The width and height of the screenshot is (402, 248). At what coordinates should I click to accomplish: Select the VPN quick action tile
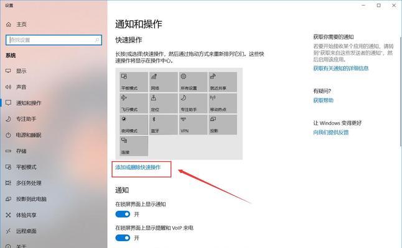[193, 125]
